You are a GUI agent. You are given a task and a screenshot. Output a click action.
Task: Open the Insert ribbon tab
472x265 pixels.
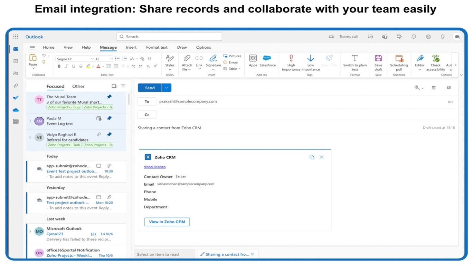(x=131, y=48)
